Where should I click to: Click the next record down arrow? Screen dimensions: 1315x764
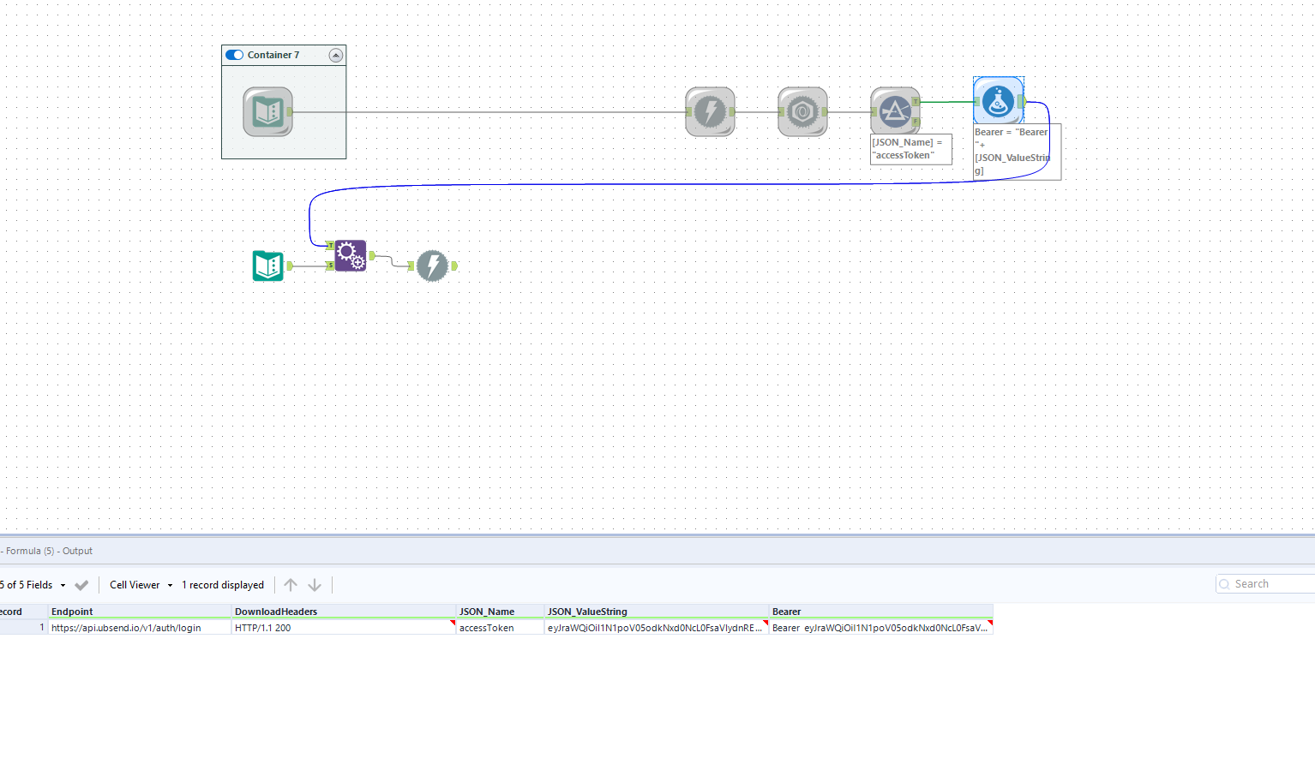pyautogui.click(x=315, y=584)
